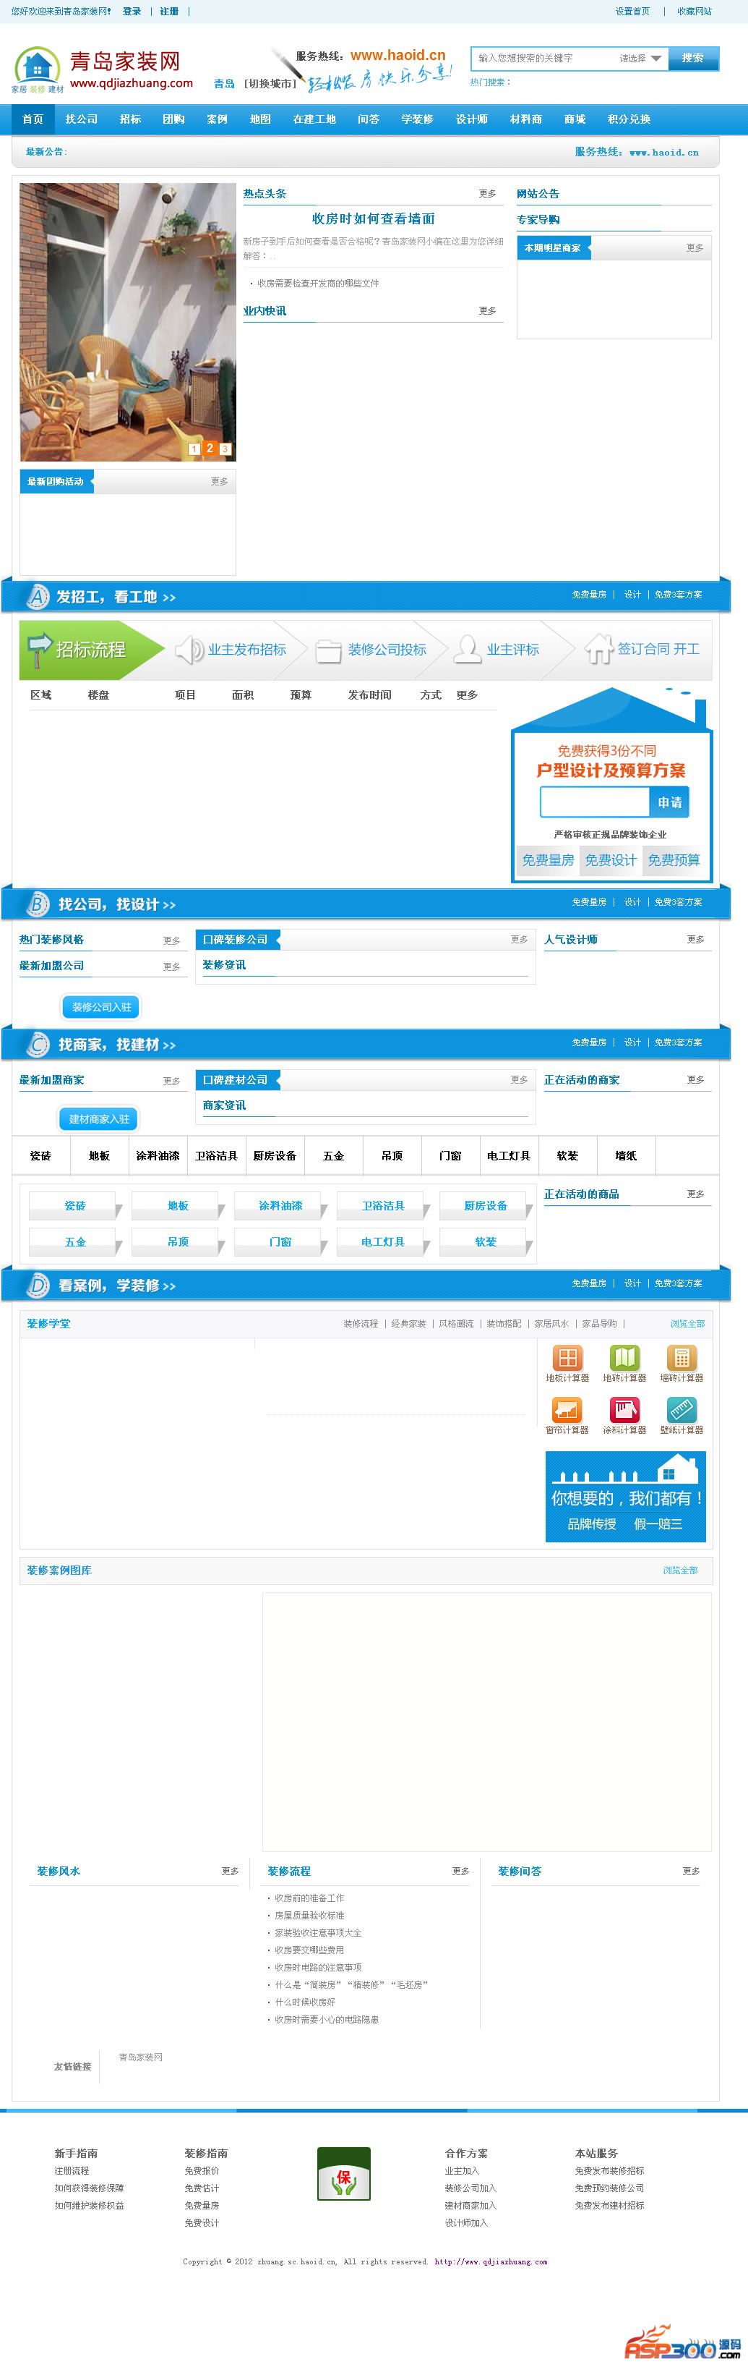Click the 申请 apply button
Screen dimensions: 748x2362
(x=669, y=802)
